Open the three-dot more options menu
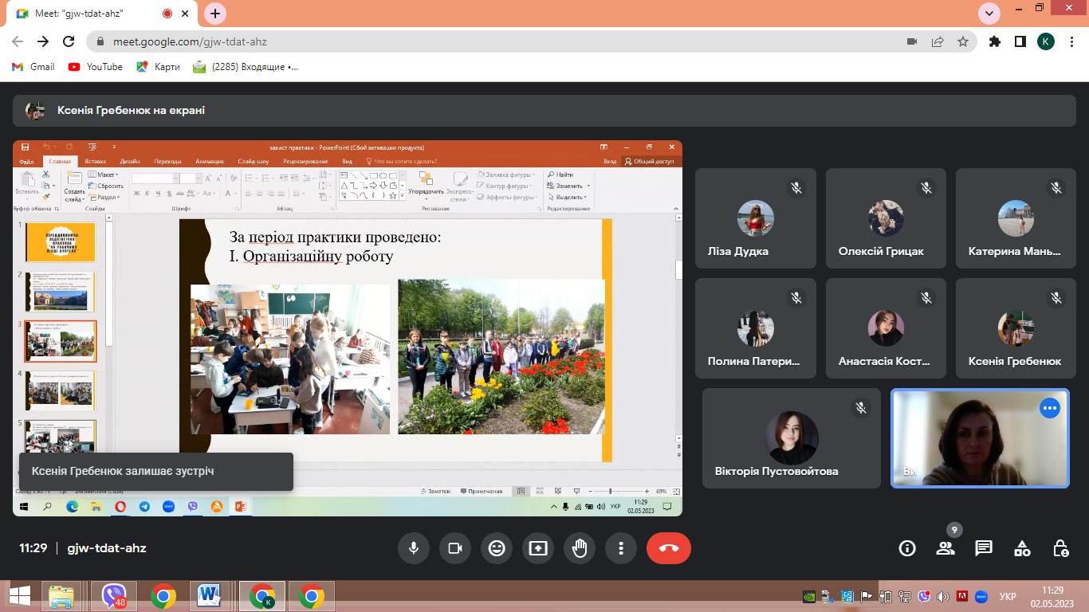The height and width of the screenshot is (612, 1089). point(621,548)
